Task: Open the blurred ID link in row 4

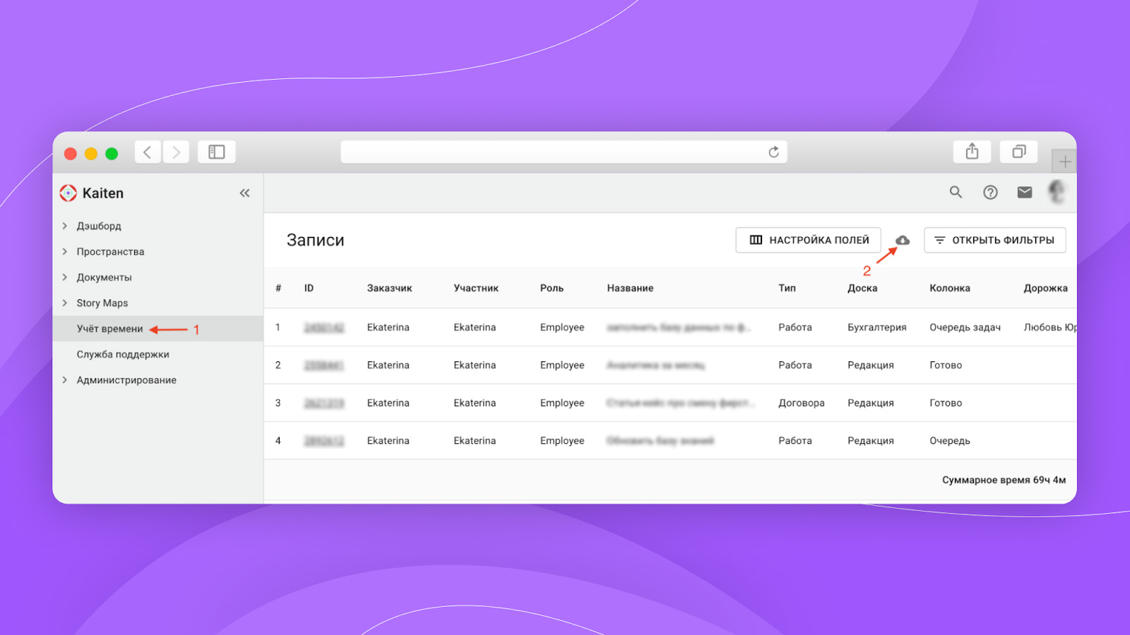Action: 323,440
